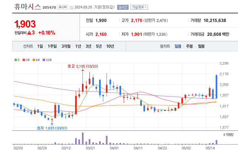
Task: Click the +0.16% change rate
Action: coord(47,33)
